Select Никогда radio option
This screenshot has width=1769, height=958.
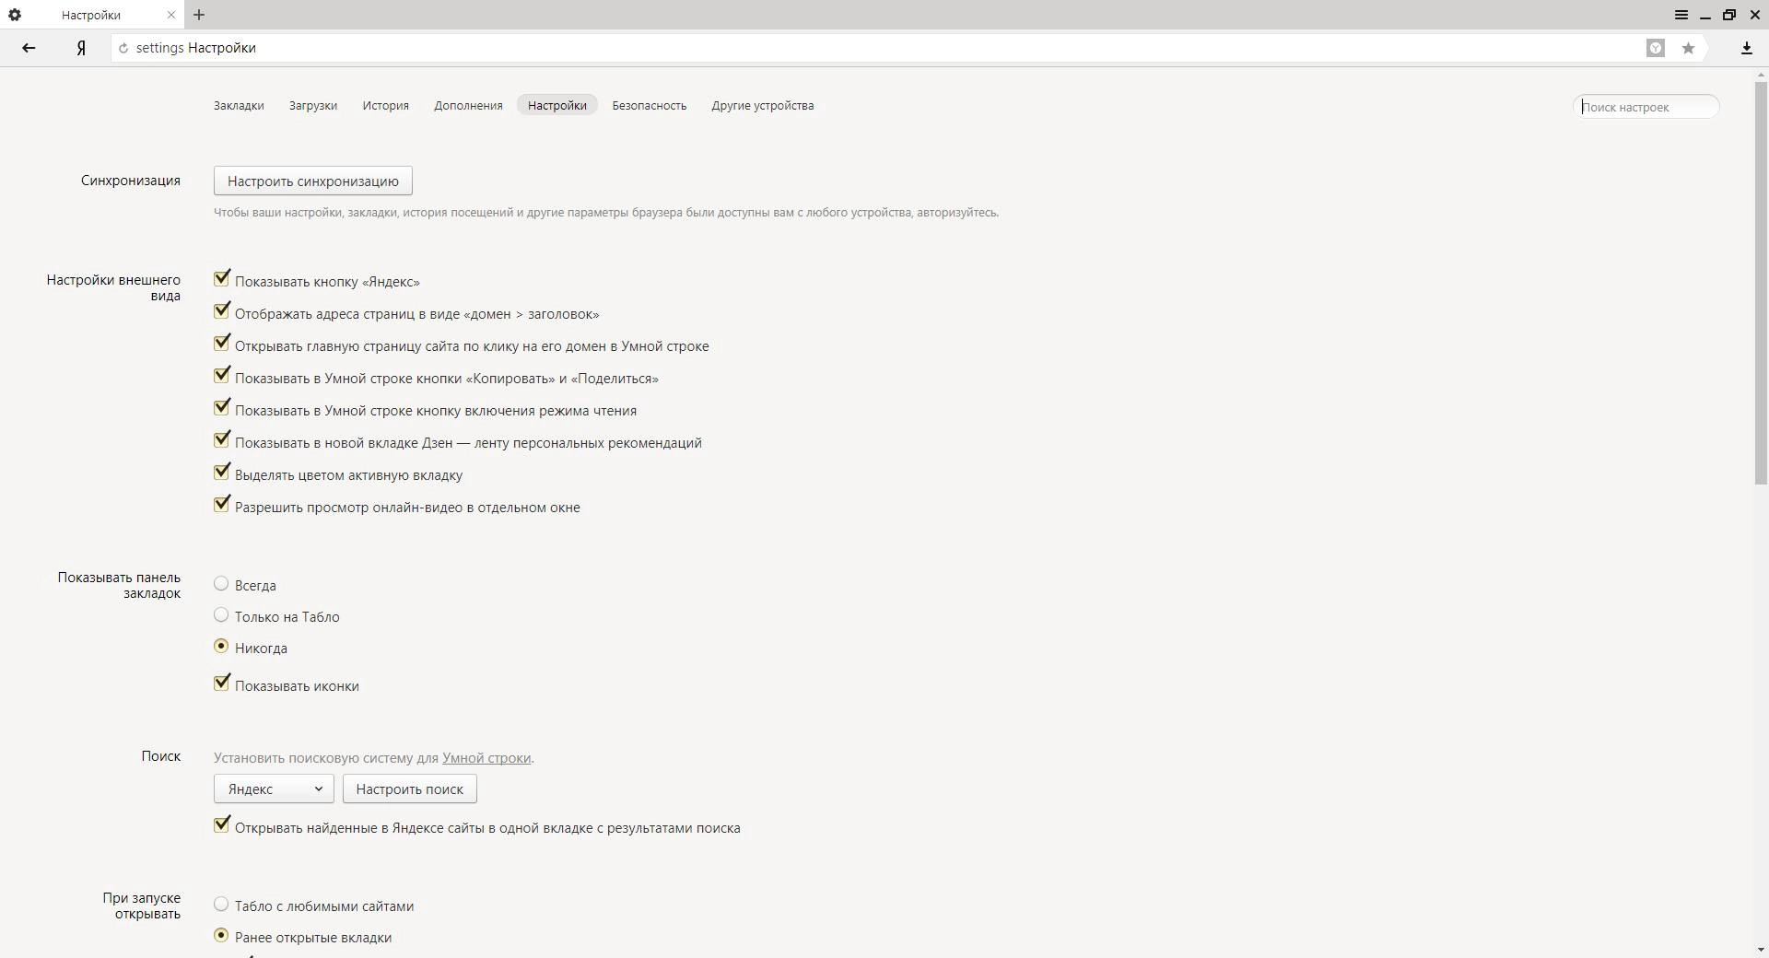[221, 646]
